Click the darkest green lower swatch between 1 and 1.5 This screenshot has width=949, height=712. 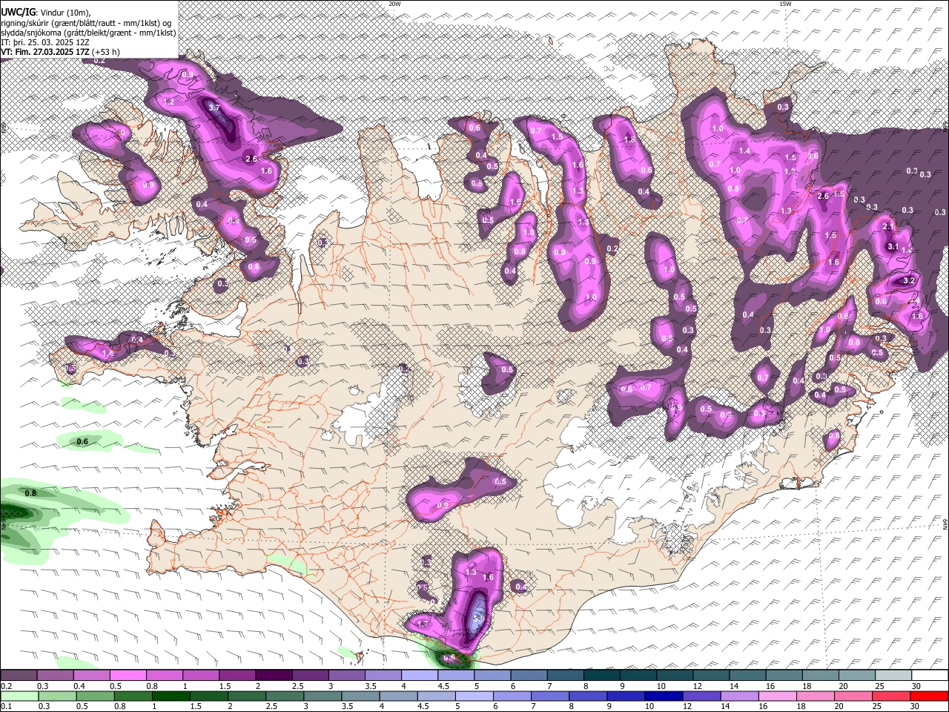tap(171, 696)
